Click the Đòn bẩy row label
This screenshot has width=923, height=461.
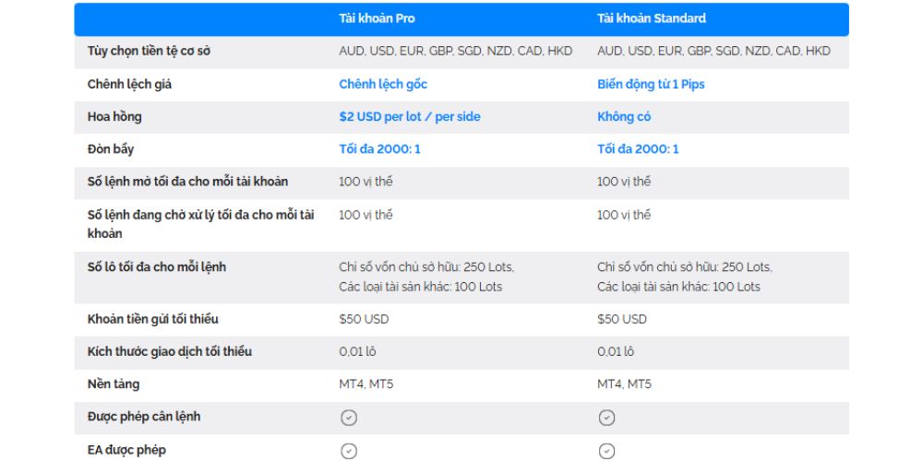[x=111, y=149]
